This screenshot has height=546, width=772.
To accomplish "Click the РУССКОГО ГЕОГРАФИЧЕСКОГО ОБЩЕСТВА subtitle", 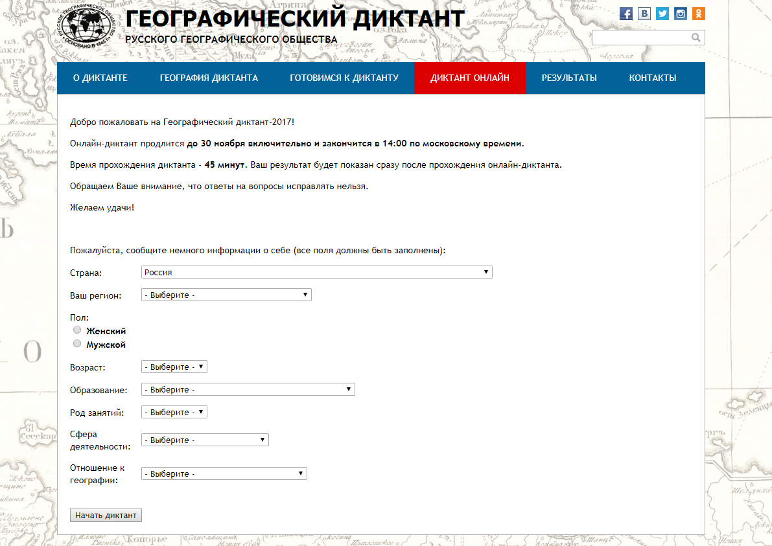I will [231, 40].
